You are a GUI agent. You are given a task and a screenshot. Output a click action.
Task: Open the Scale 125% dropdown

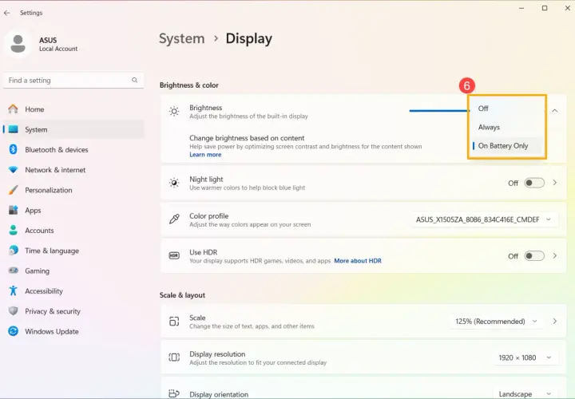pos(496,322)
